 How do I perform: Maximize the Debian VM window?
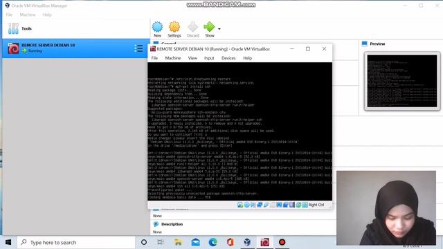308,49
